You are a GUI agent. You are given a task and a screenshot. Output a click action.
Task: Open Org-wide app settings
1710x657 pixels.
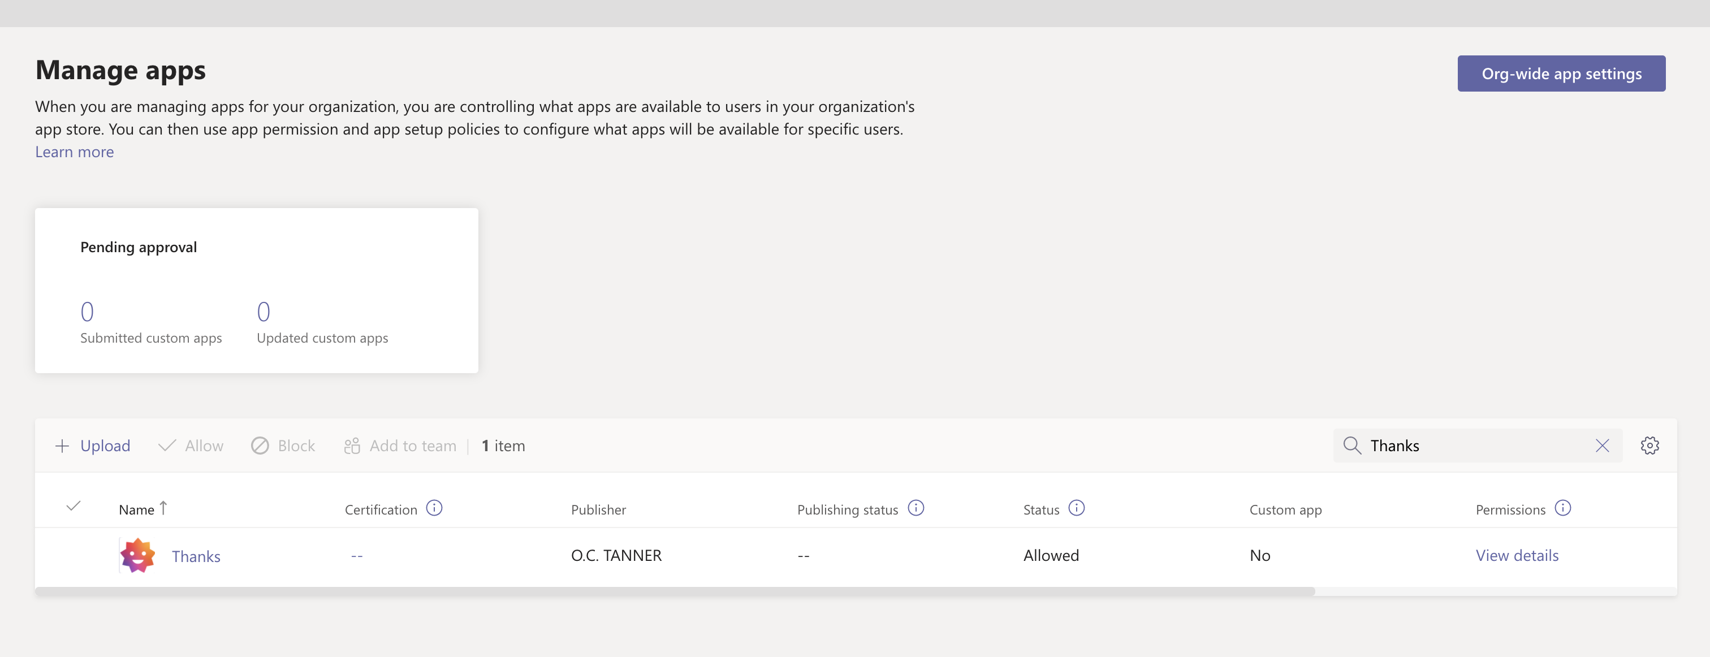click(1561, 74)
